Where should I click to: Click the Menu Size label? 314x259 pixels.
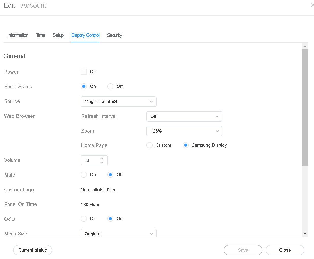(15, 234)
